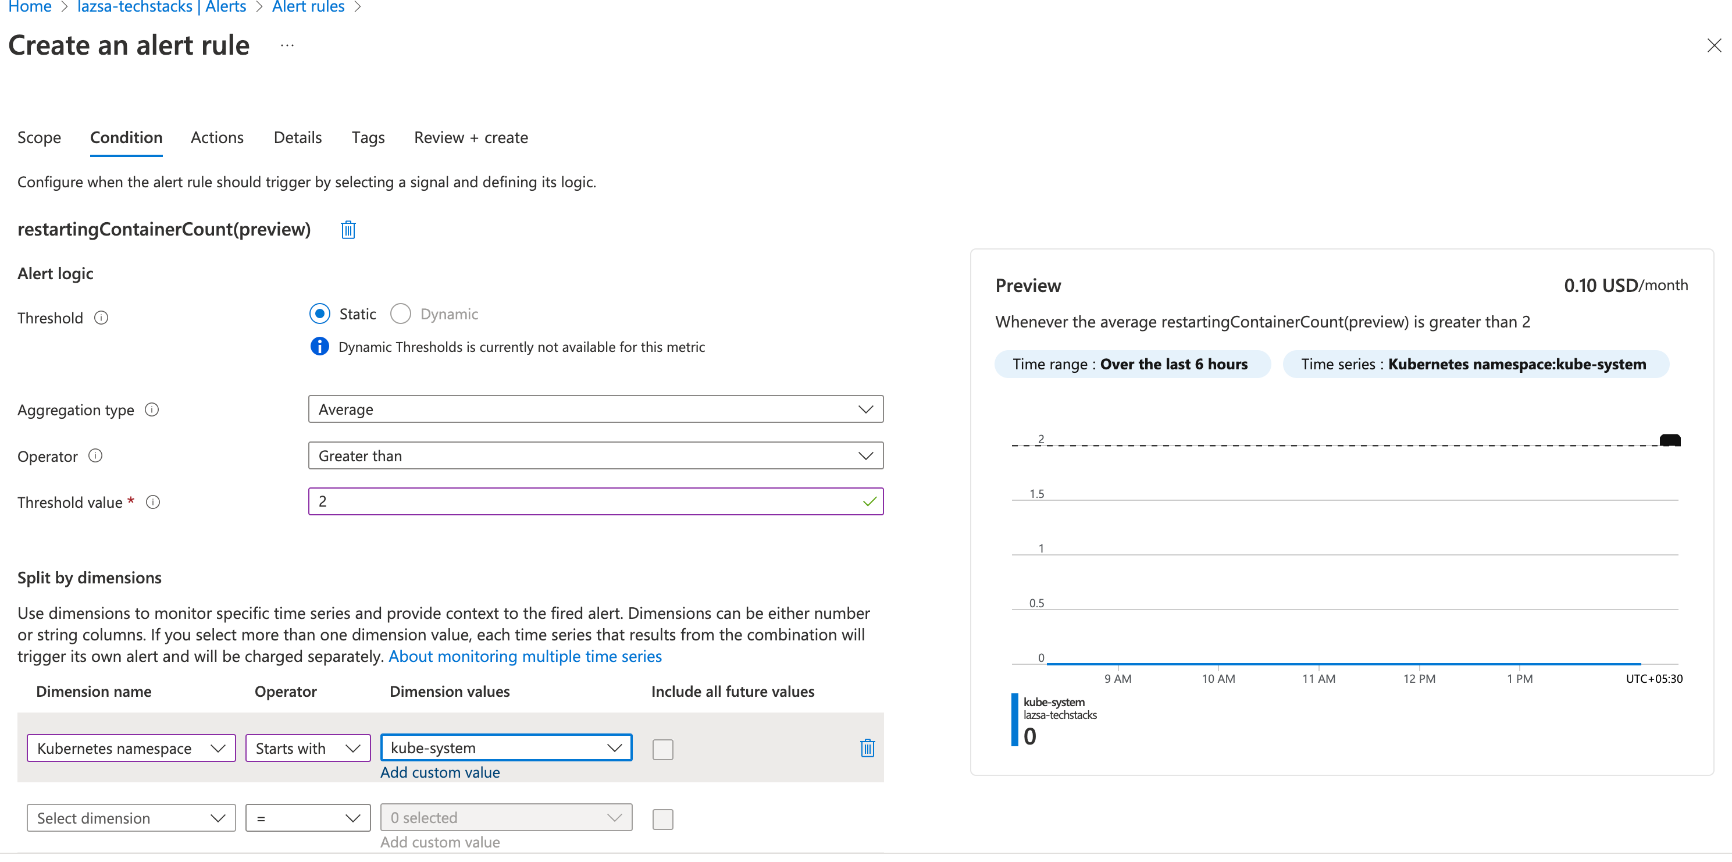The image size is (1732, 862).
Task: Click the info icon next to Threshold
Action: click(x=101, y=318)
